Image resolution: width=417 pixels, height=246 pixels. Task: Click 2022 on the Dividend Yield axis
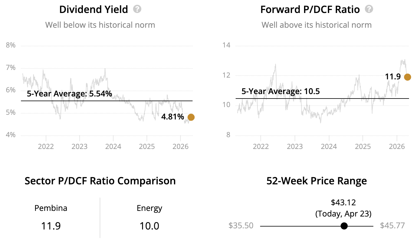tap(46, 146)
